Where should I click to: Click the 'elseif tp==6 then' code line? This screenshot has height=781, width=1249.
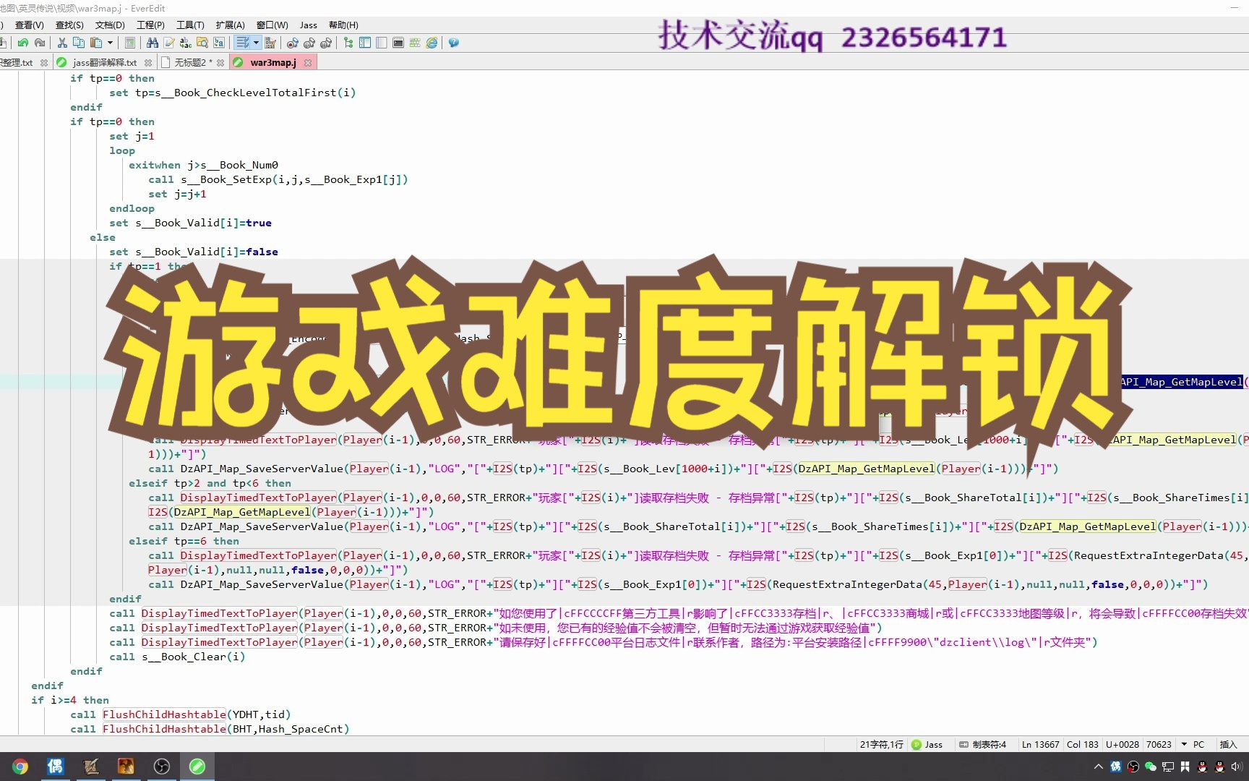tap(184, 541)
